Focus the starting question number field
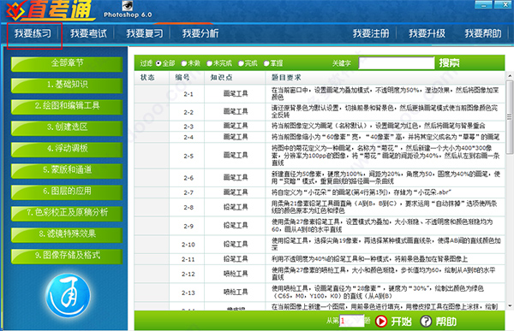Screen dimensions: 514x331 [351, 322]
